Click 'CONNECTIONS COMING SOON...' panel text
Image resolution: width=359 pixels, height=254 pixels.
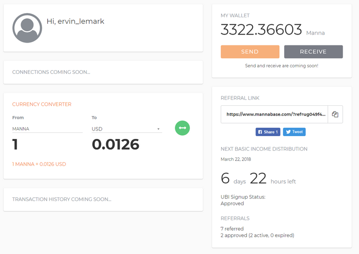(51, 72)
